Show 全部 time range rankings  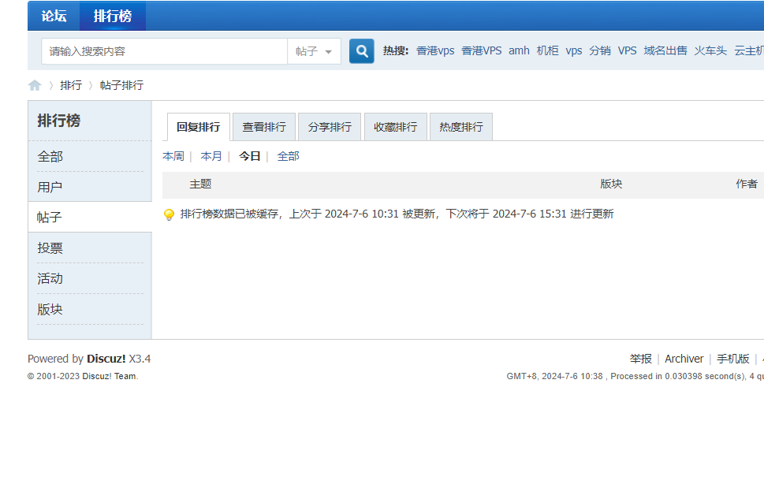[288, 156]
